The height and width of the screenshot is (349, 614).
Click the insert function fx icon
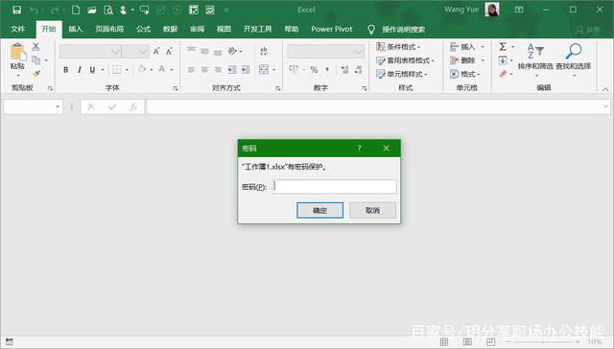(133, 106)
